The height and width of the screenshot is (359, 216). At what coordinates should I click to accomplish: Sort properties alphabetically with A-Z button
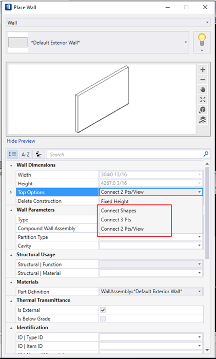pyautogui.click(x=26, y=155)
